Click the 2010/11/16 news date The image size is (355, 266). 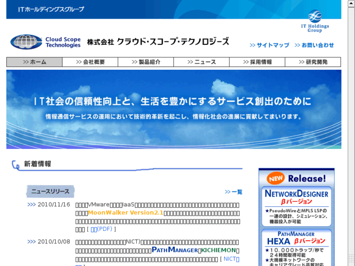(54, 205)
